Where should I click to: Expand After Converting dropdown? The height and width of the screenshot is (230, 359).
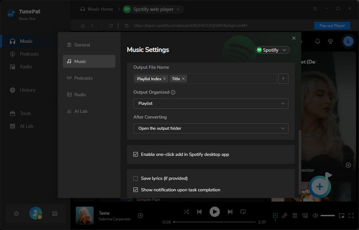click(x=210, y=128)
